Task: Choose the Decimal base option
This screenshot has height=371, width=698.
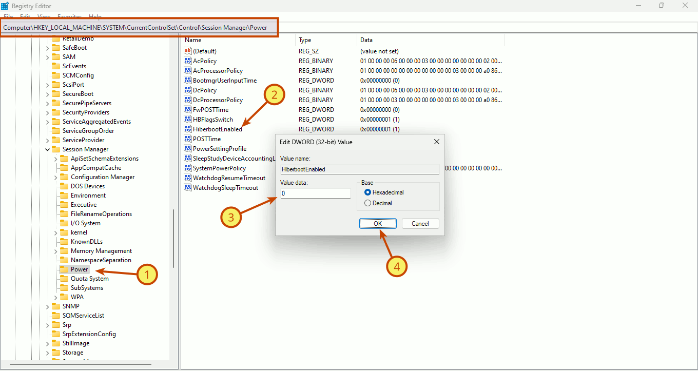Action: [367, 203]
